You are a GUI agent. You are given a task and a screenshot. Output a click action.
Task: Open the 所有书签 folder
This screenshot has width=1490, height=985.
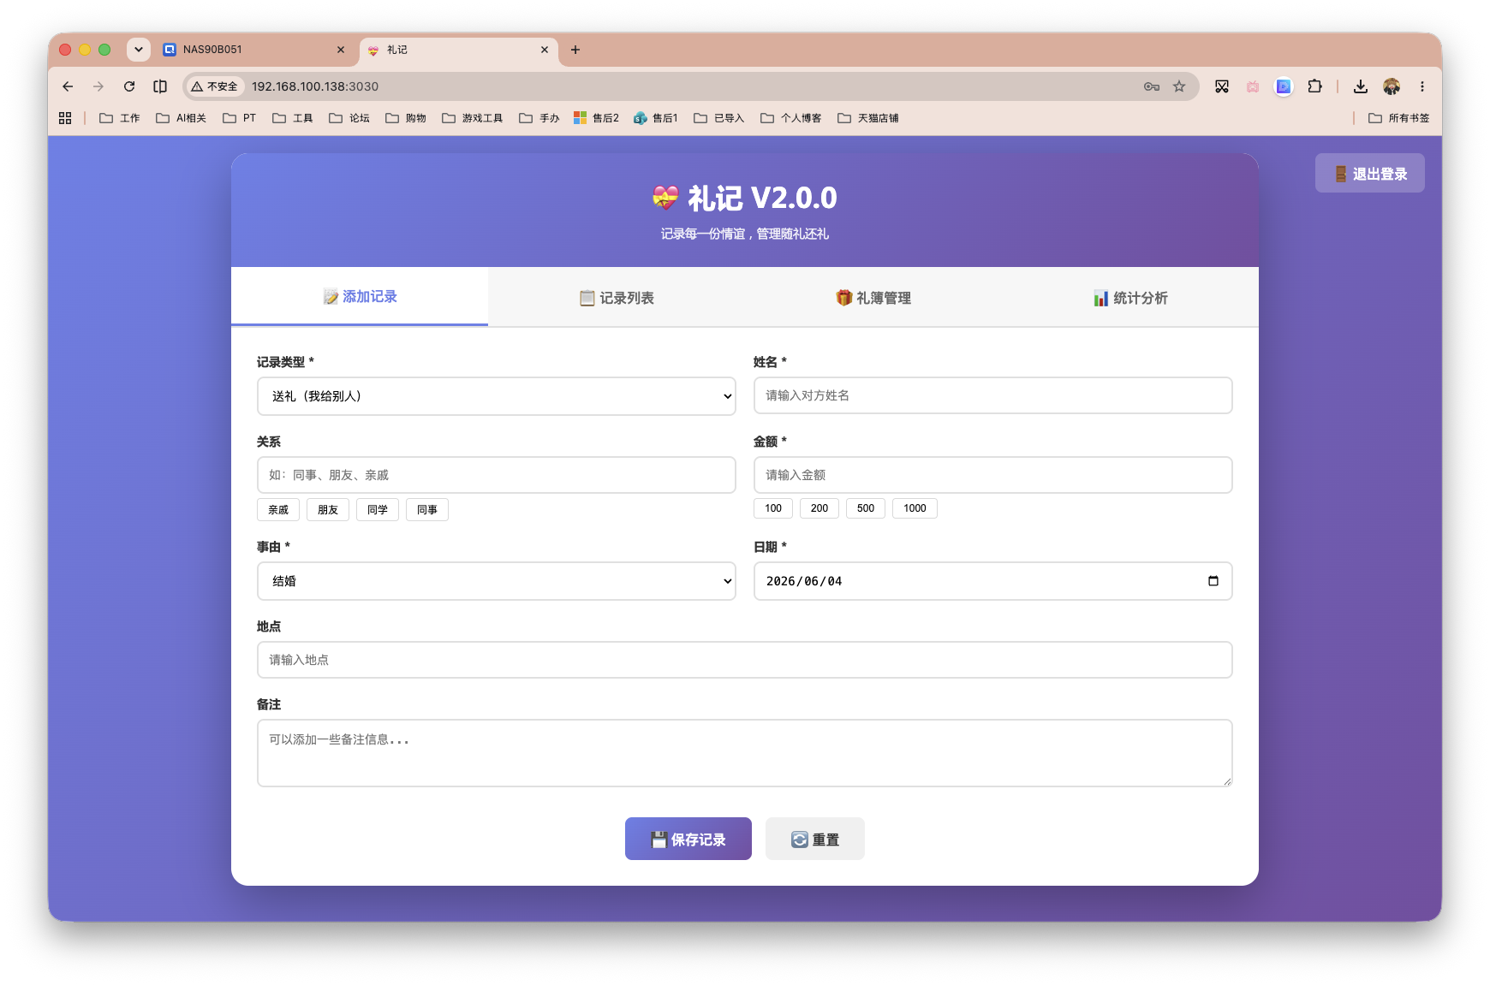click(1399, 118)
